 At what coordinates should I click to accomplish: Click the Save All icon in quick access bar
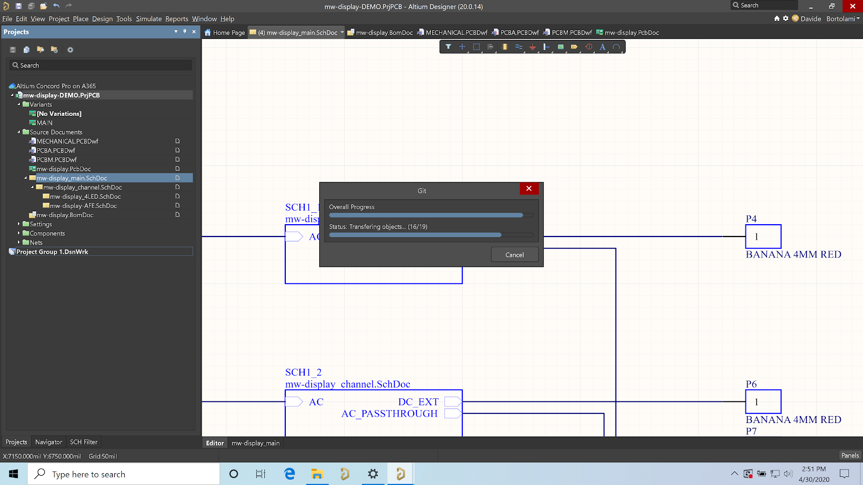[x=31, y=7]
